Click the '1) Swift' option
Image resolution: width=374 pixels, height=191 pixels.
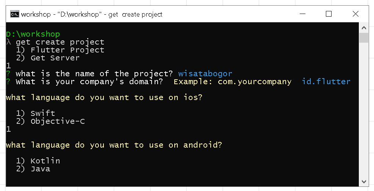36,113
